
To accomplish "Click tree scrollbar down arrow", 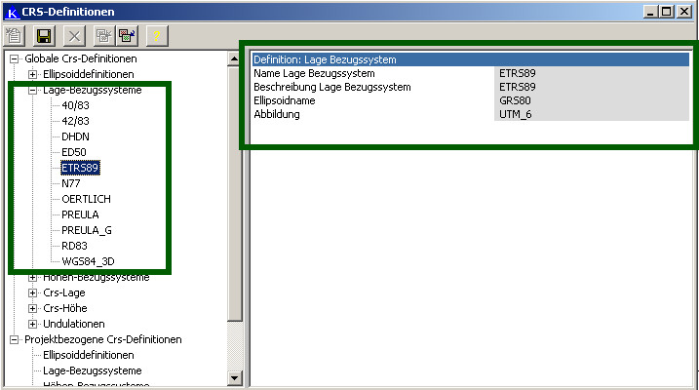I will click(x=235, y=378).
